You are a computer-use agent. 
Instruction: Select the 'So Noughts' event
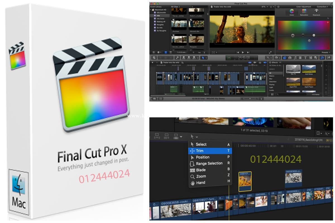click(x=161, y=31)
